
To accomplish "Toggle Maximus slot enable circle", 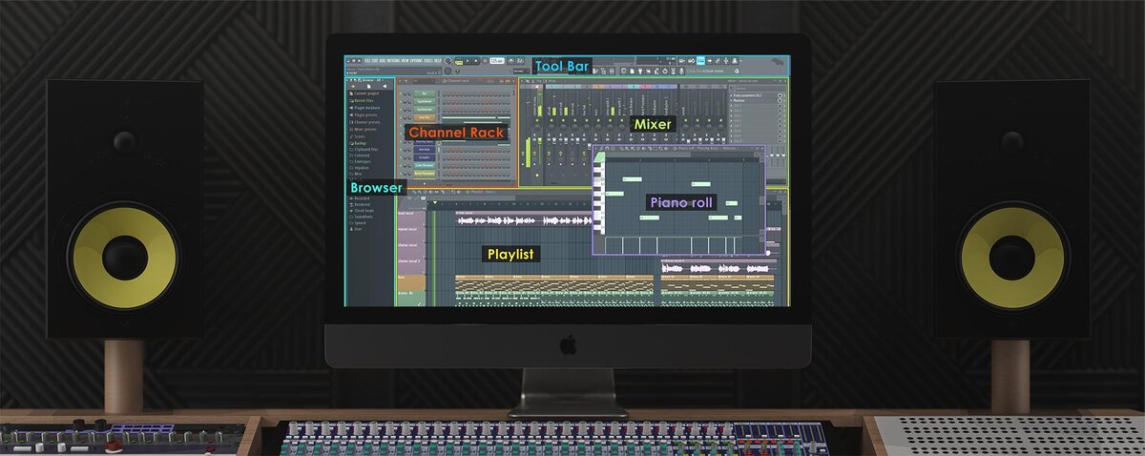I will (780, 101).
